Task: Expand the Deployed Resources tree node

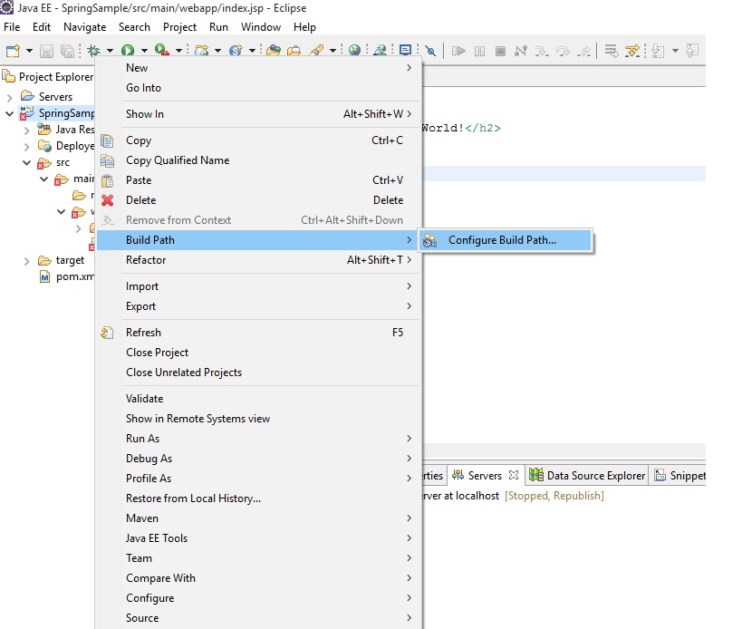Action: click(27, 147)
